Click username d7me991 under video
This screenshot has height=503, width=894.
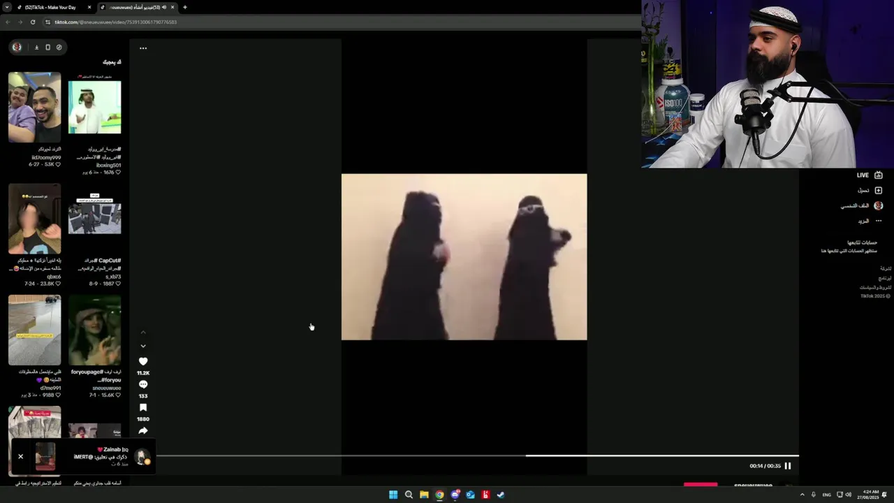[x=50, y=388]
